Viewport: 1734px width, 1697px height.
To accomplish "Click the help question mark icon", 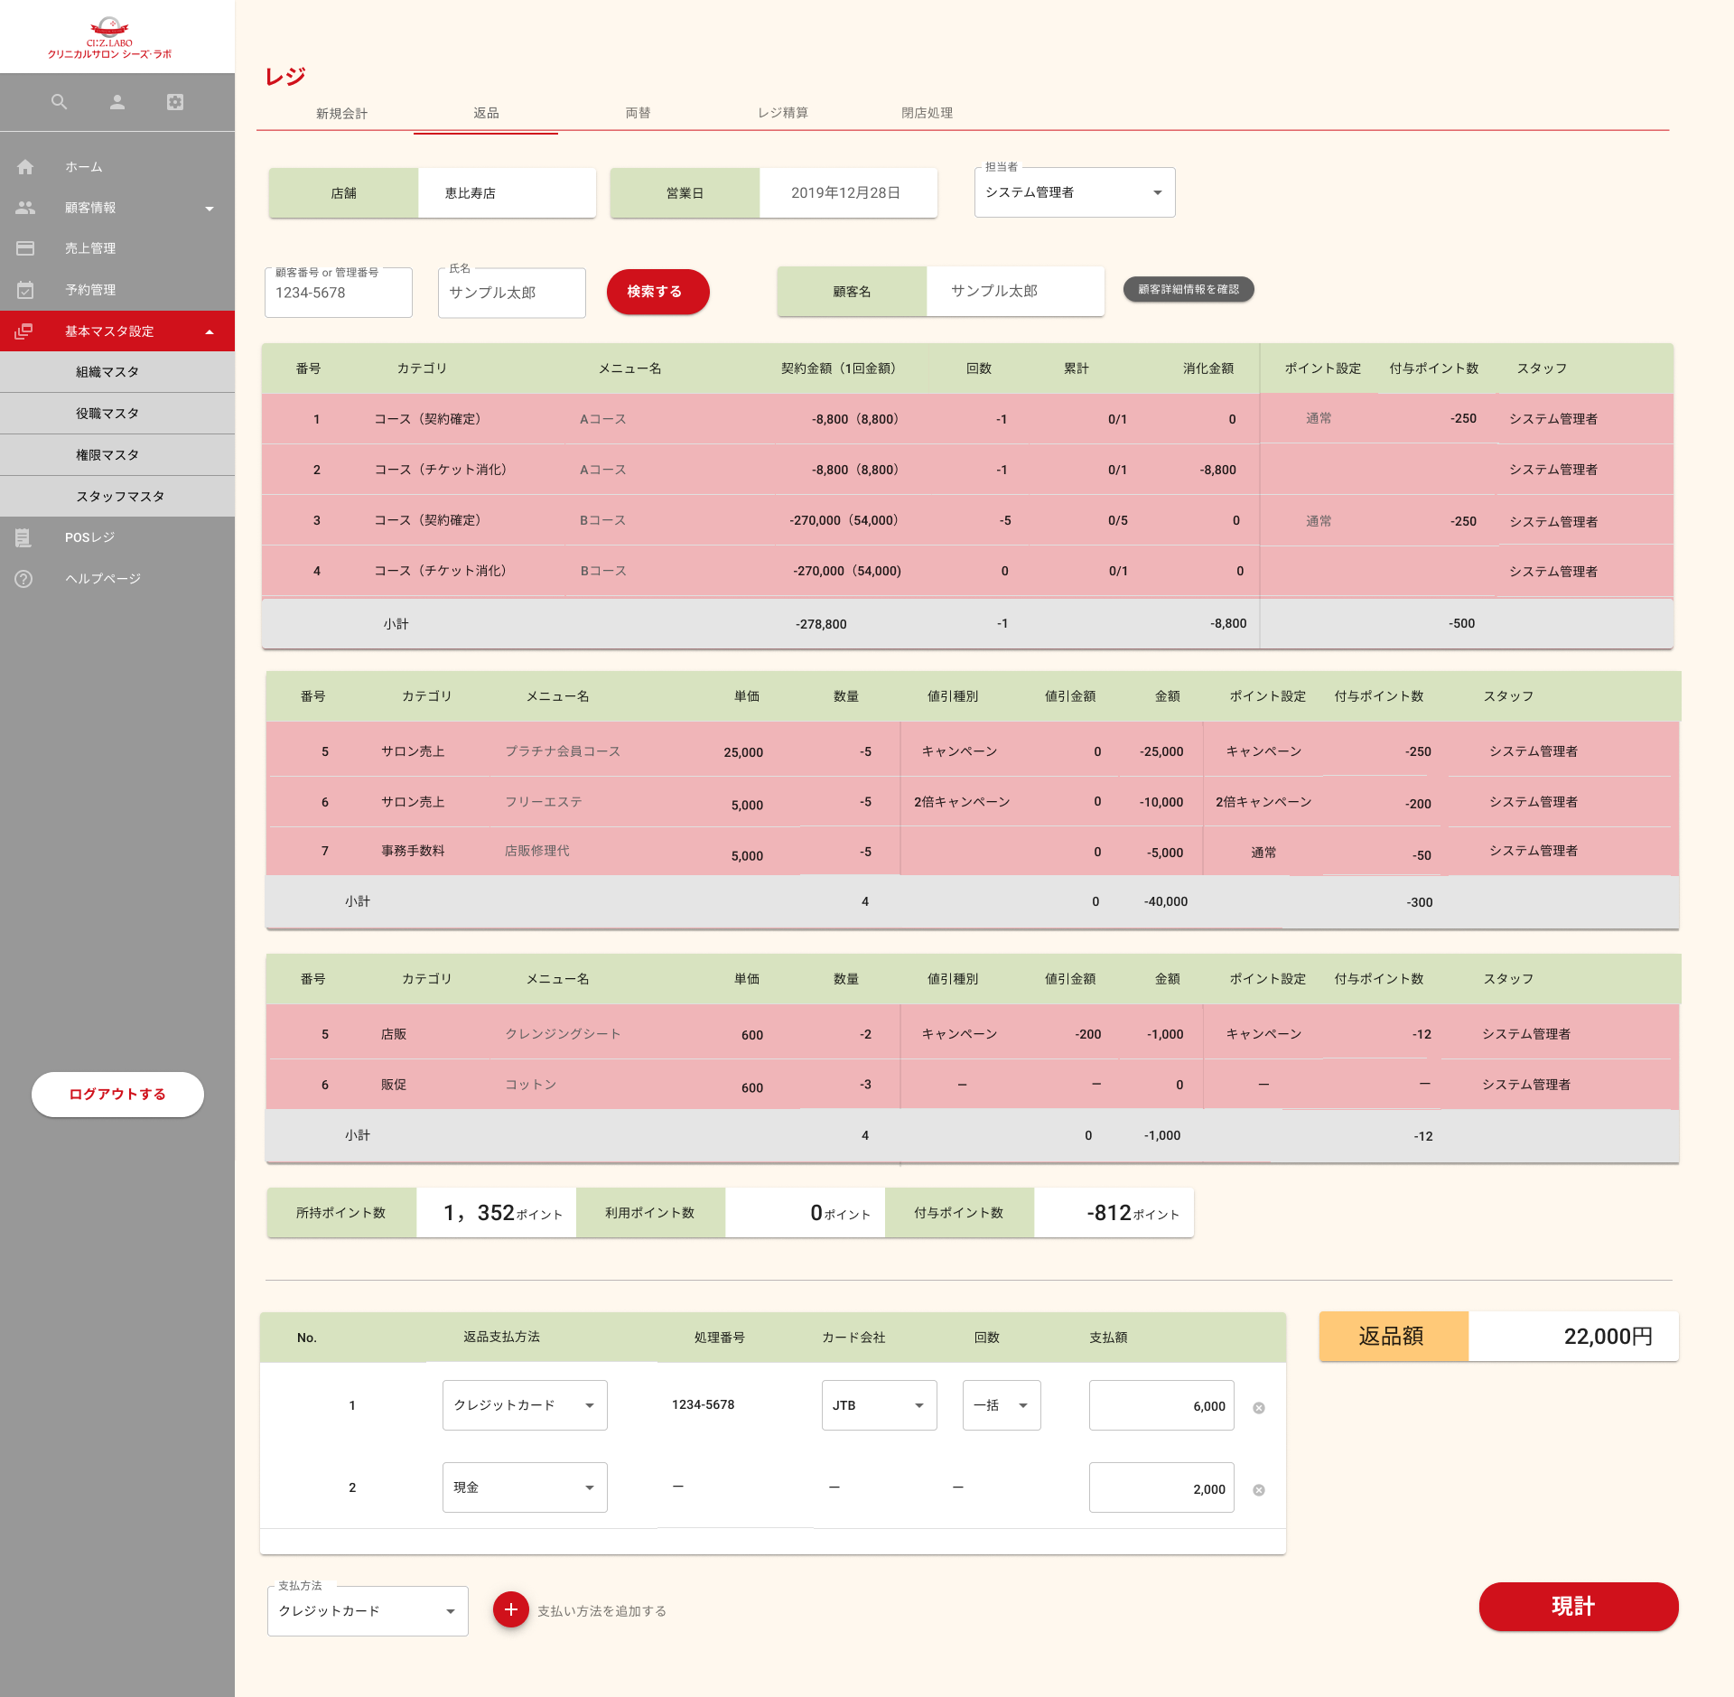I will coord(23,579).
